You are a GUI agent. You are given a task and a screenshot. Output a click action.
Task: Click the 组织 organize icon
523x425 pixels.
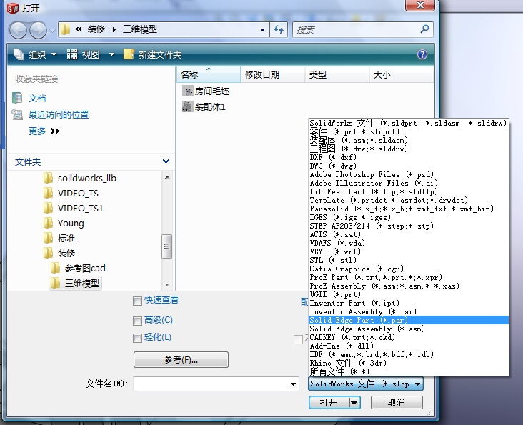pyautogui.click(x=19, y=54)
